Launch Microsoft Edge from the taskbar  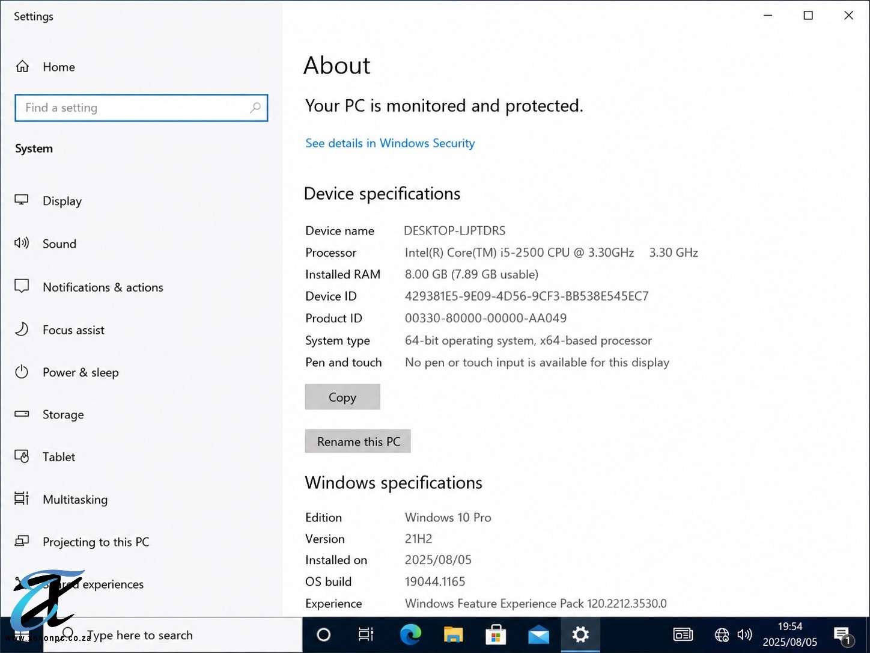pos(410,634)
